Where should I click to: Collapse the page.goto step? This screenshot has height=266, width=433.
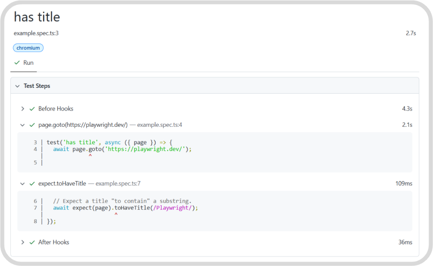[23, 125]
